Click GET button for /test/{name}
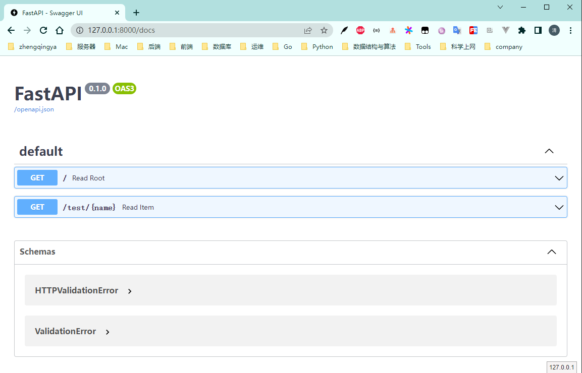 point(37,207)
